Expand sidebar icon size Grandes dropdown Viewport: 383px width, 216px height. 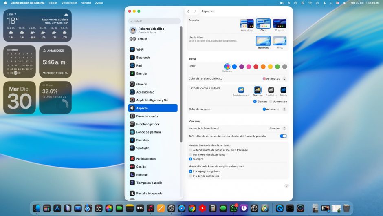click(278, 129)
